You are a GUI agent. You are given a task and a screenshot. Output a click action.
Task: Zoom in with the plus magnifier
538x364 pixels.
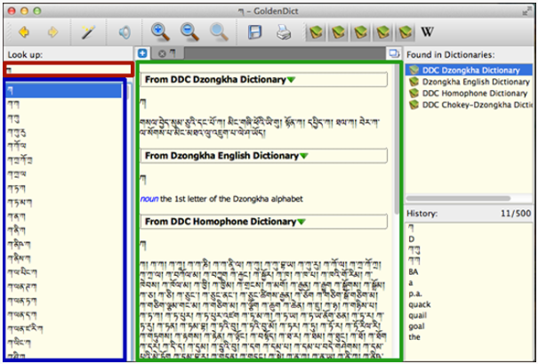point(160,33)
